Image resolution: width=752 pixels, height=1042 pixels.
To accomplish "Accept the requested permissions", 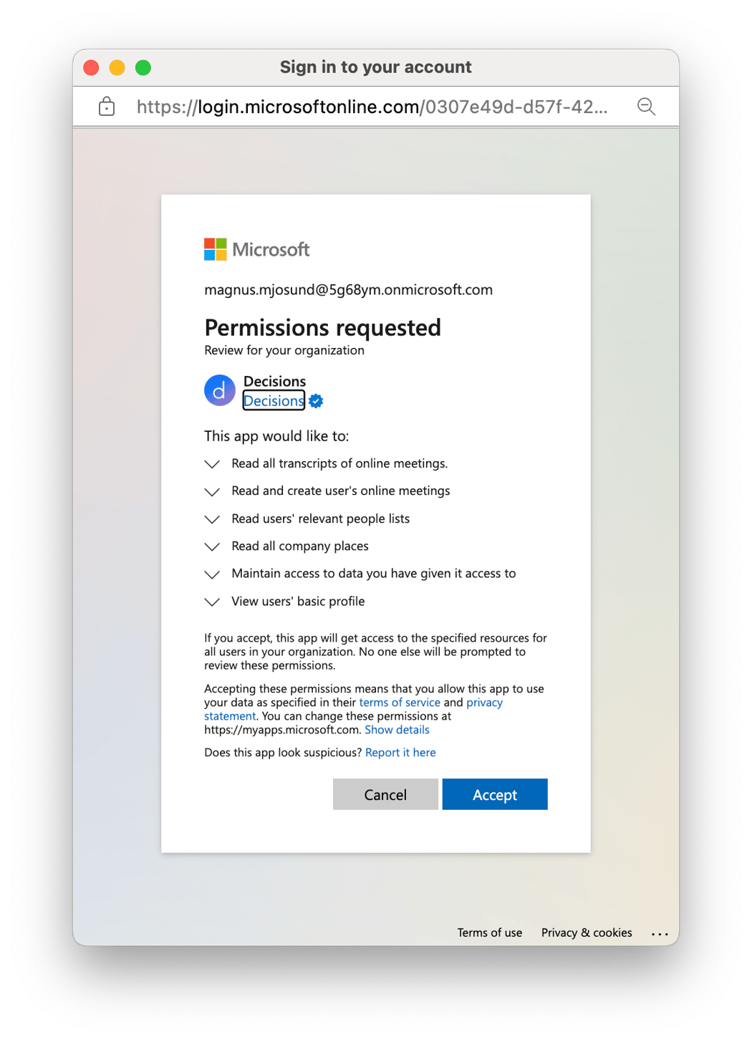I will tap(495, 794).
